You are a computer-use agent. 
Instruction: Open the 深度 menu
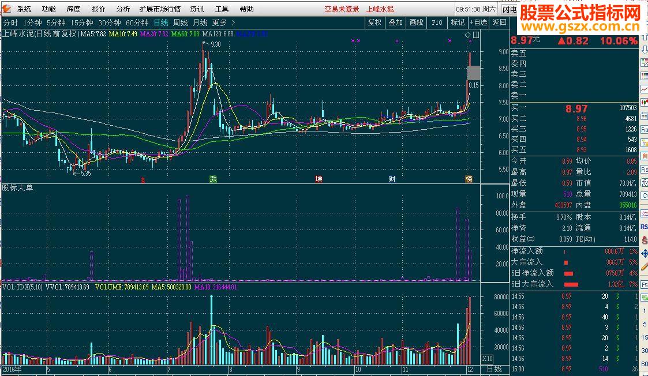click(73, 9)
